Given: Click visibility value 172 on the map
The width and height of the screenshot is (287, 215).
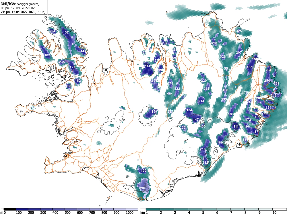Looking at the screenshot, I should pos(248,120).
